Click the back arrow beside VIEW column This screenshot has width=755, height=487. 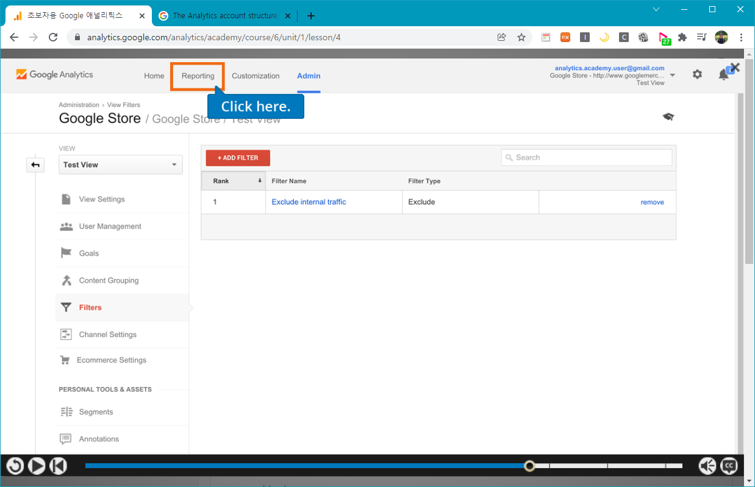pyautogui.click(x=35, y=165)
